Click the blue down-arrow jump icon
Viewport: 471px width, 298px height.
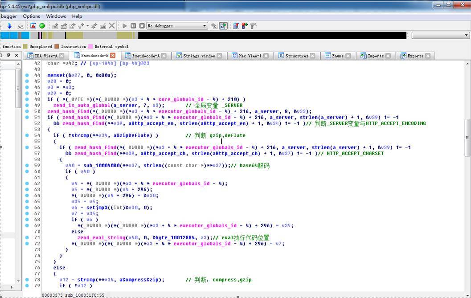(x=9, y=26)
